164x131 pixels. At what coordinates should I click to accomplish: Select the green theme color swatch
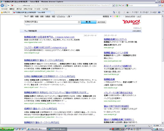tap(117, 16)
